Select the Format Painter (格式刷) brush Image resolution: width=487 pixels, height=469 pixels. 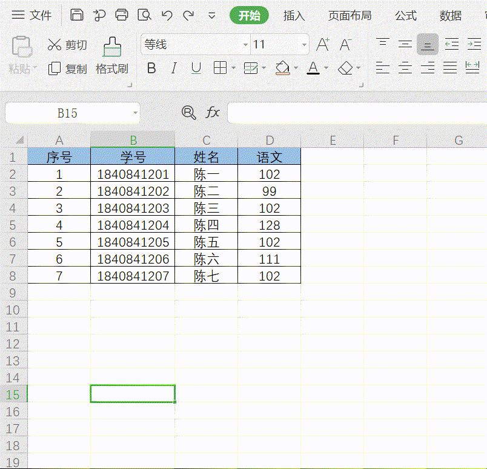pyautogui.click(x=112, y=56)
